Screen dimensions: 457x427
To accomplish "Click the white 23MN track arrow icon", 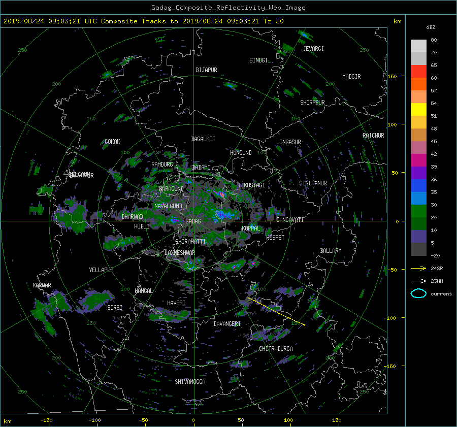I will 418,281.
